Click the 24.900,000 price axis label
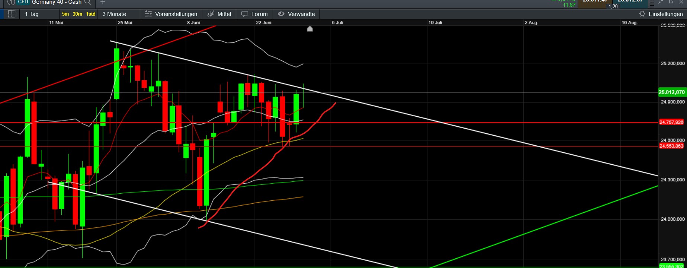The width and height of the screenshot is (687, 268). tap(672, 102)
